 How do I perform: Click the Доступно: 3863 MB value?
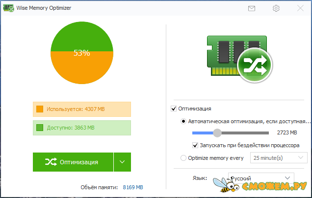click(x=71, y=128)
